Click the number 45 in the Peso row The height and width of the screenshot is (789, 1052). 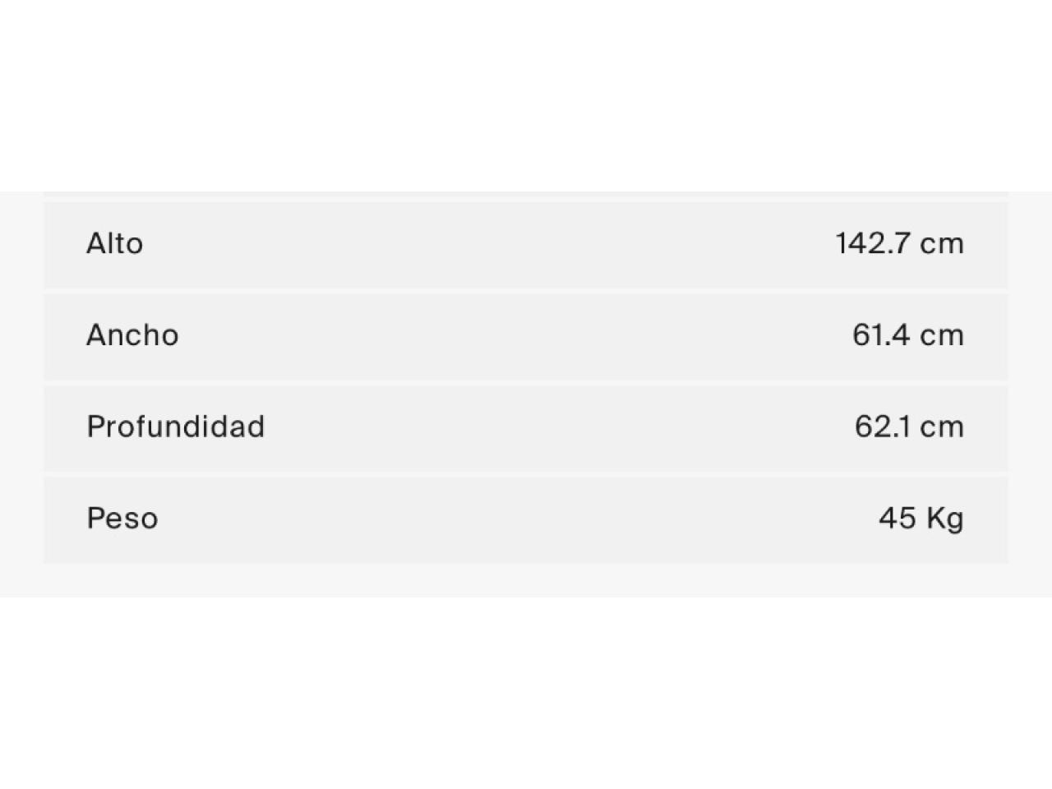click(x=897, y=519)
